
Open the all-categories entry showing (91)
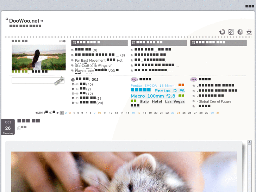click(87, 79)
